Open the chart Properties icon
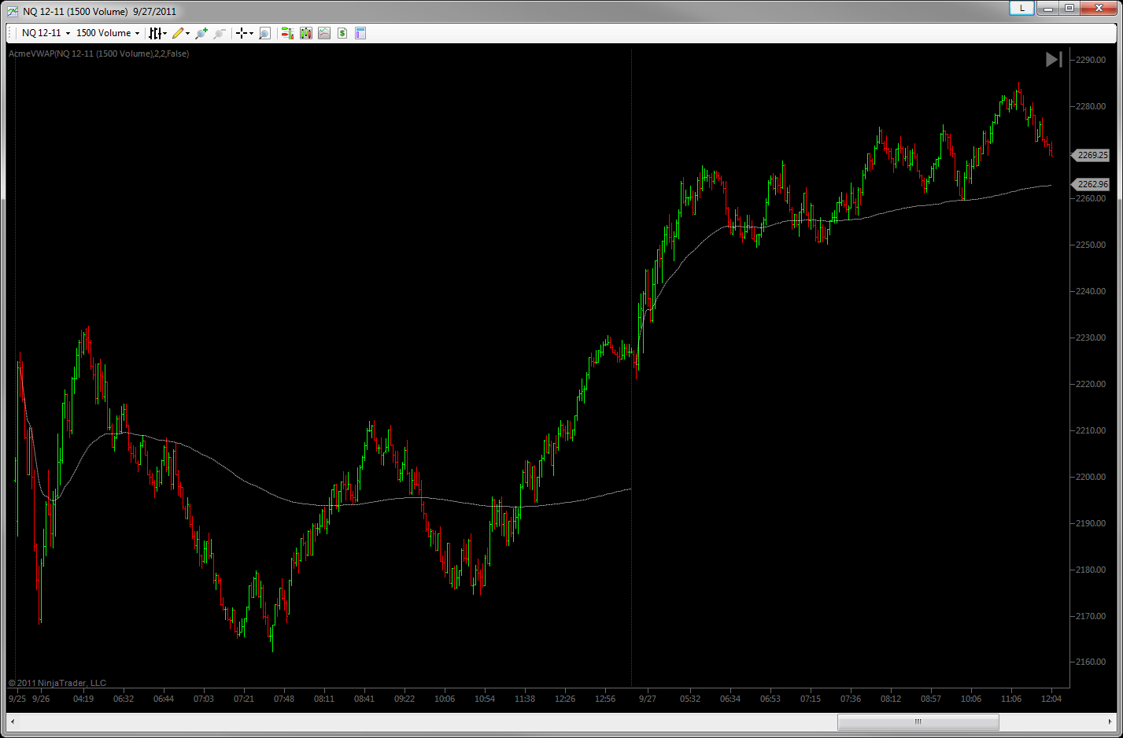The image size is (1123, 738). pos(360,33)
